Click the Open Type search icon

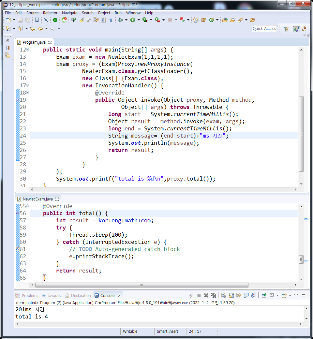[74, 20]
